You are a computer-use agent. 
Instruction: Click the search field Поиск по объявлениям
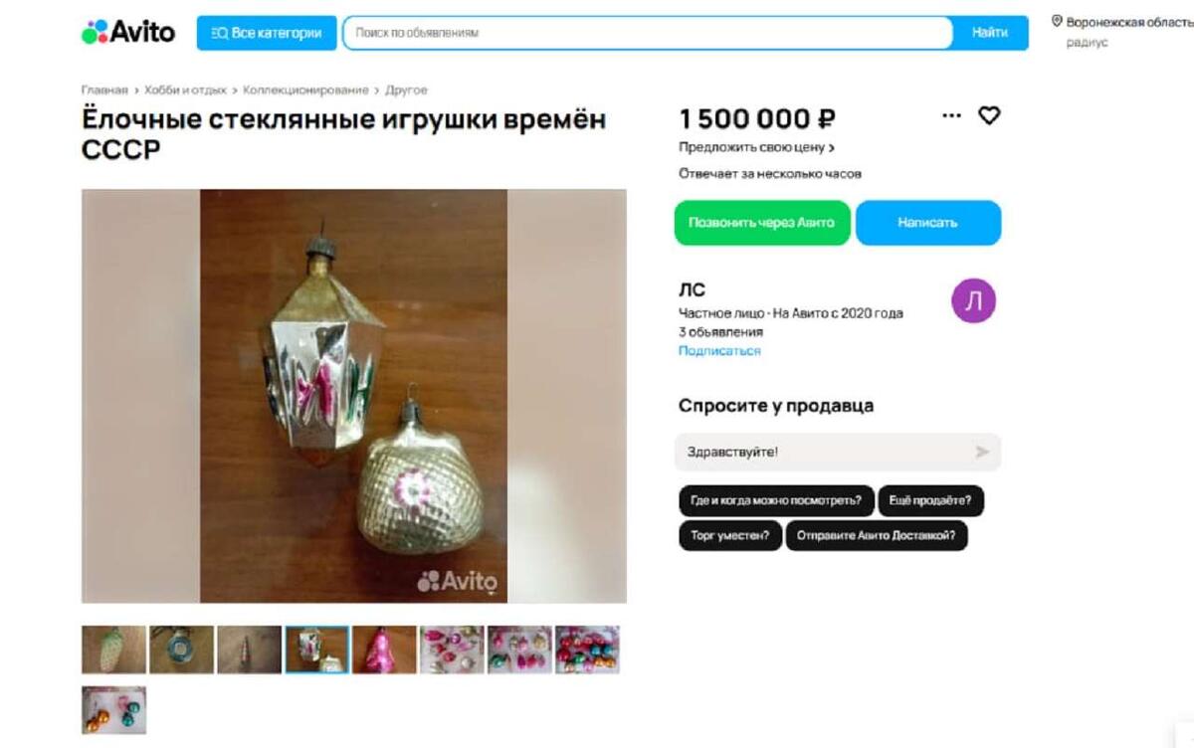648,33
